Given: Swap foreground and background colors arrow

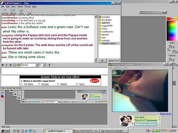Looking at the screenshot, I should [172, 19].
